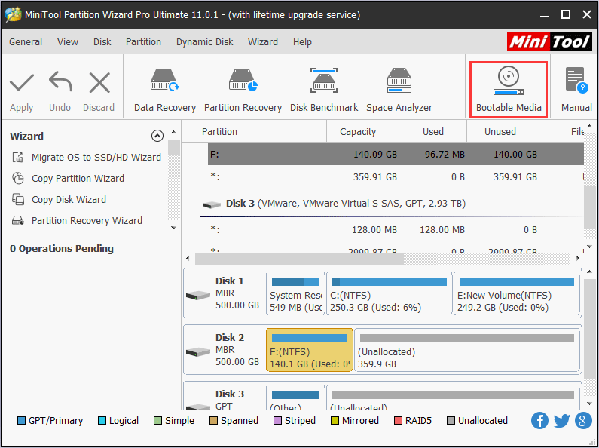Screen dimensions: 599x448
Task: Click Disk 3 drive icon in partition list
Action: (x=211, y=204)
